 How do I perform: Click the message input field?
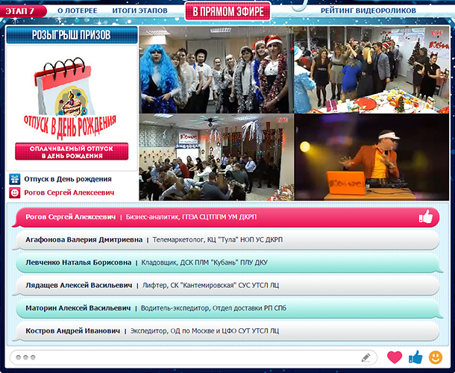[193, 357]
